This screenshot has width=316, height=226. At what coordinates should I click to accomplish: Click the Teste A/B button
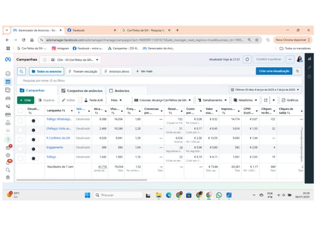pyautogui.click(x=94, y=100)
